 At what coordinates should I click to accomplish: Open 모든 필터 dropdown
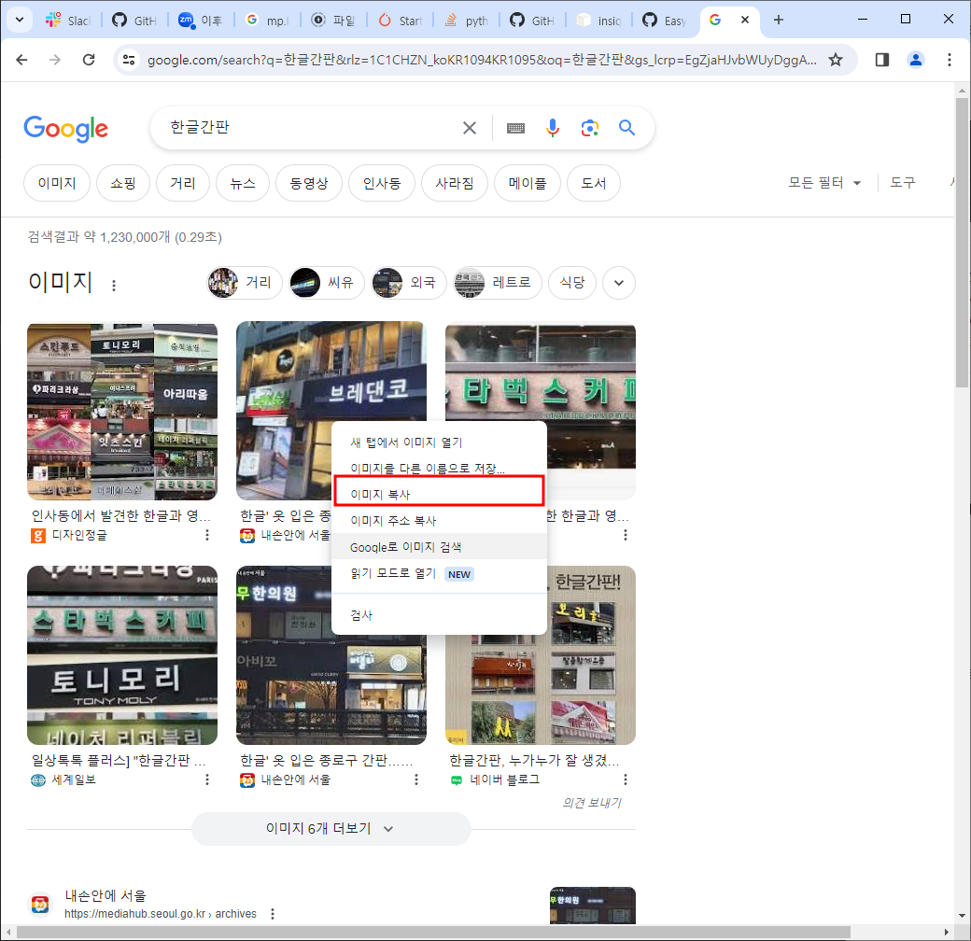[x=824, y=183]
